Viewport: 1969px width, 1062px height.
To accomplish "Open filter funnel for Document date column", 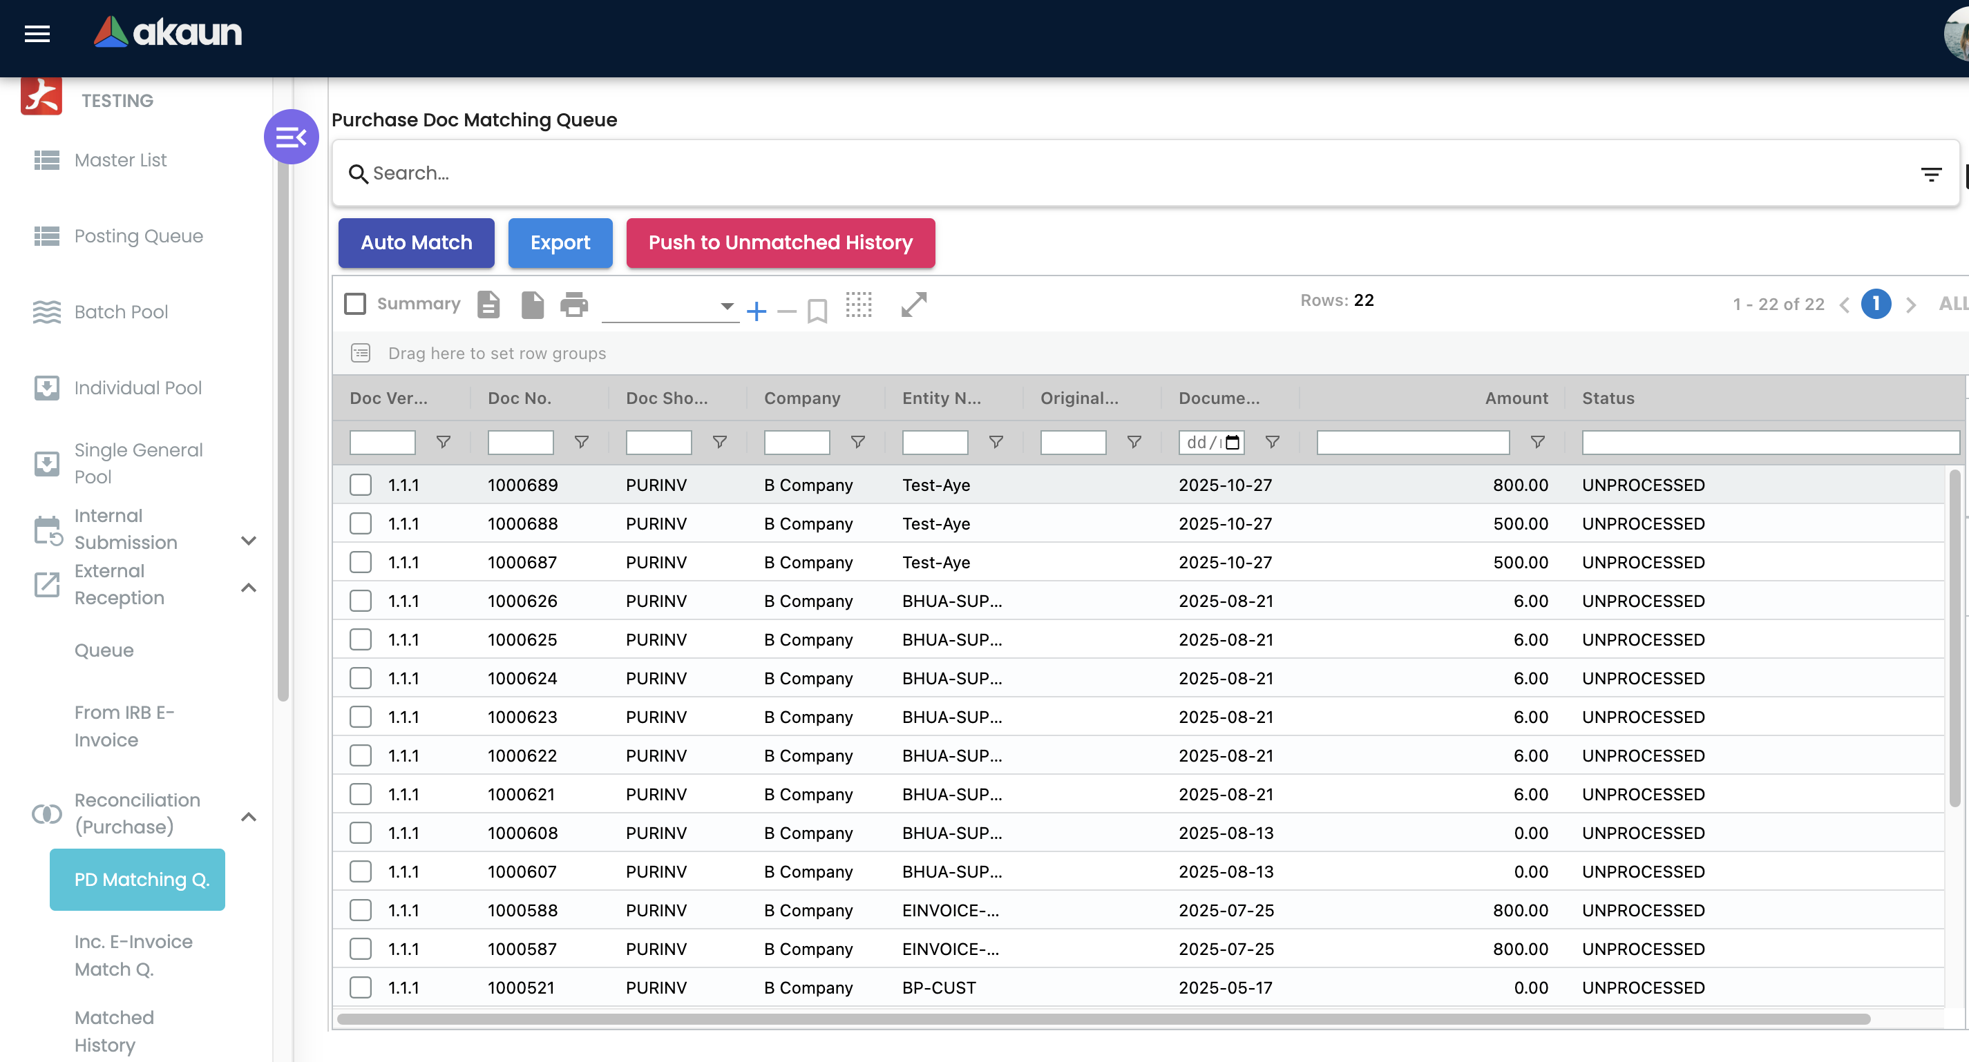I will pyautogui.click(x=1273, y=443).
